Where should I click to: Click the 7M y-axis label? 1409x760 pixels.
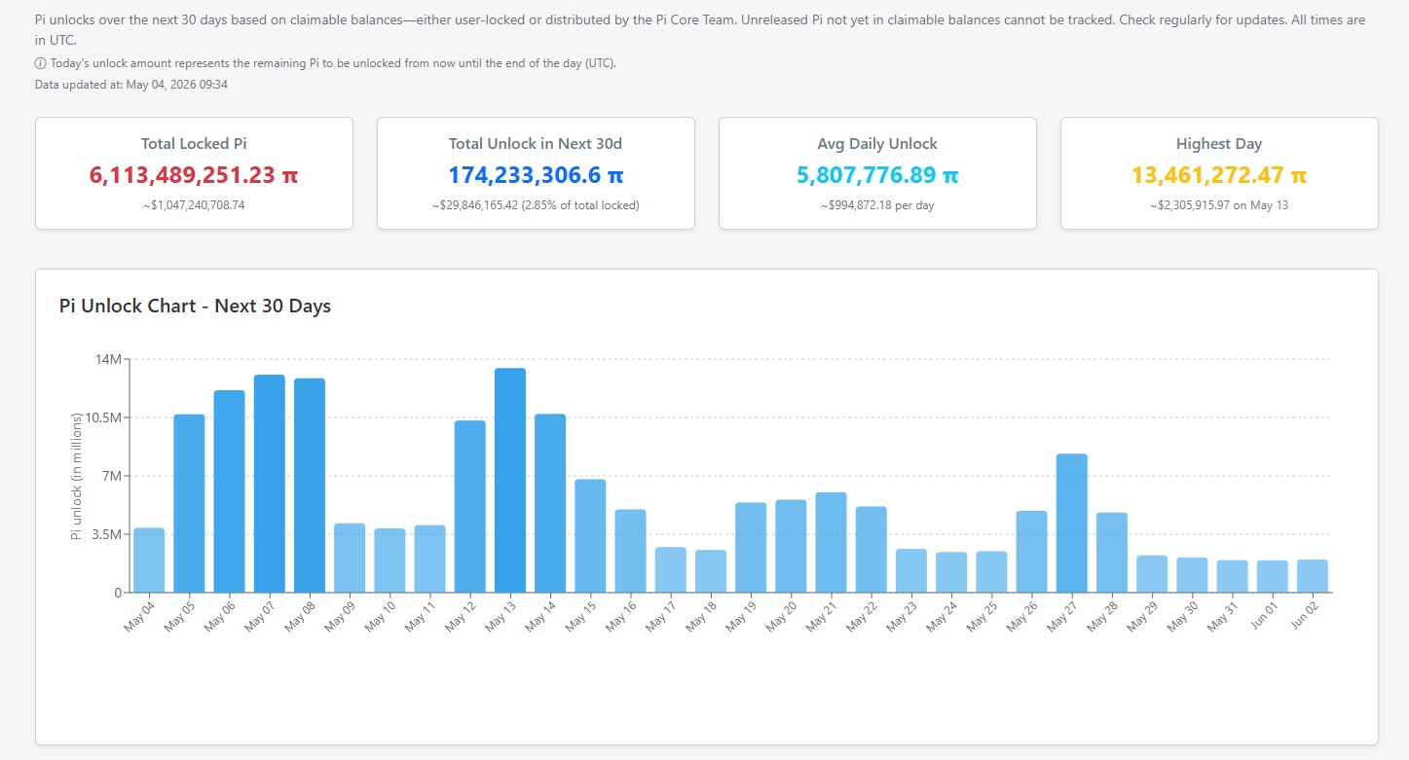[x=112, y=476]
